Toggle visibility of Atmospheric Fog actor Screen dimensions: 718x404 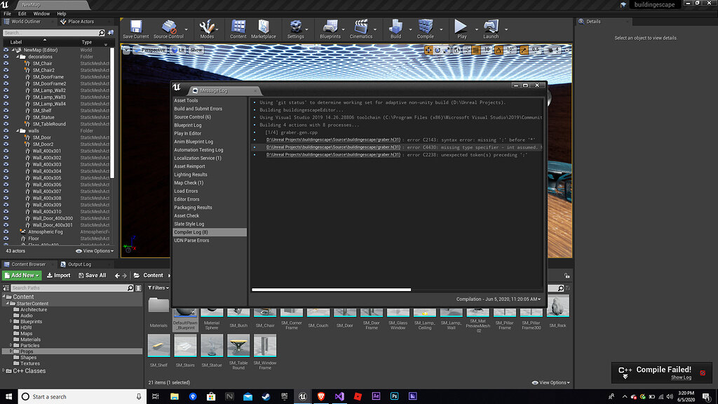[6, 231]
